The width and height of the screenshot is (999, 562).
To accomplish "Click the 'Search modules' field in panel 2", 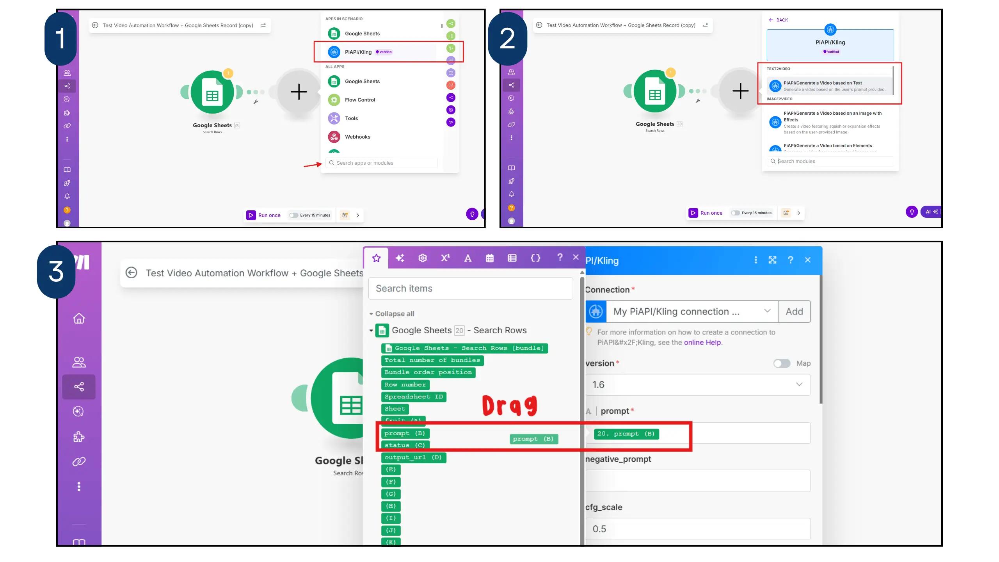I will [830, 161].
